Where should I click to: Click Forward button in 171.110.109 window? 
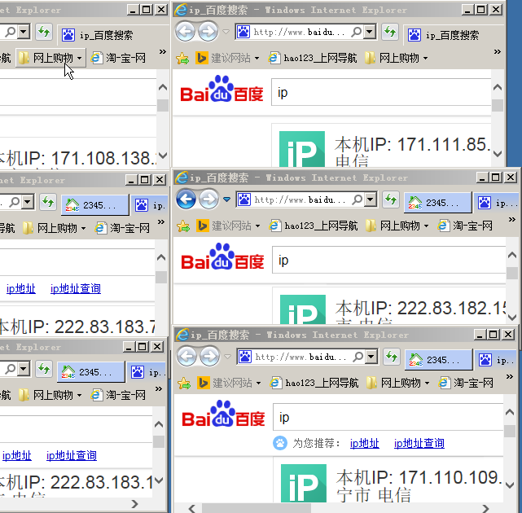tap(210, 357)
